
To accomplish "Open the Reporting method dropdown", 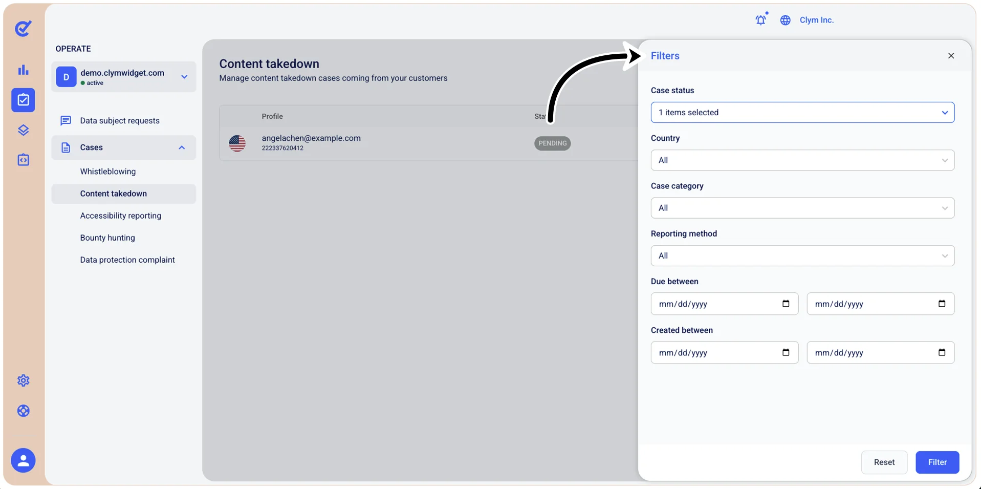I will click(x=802, y=256).
